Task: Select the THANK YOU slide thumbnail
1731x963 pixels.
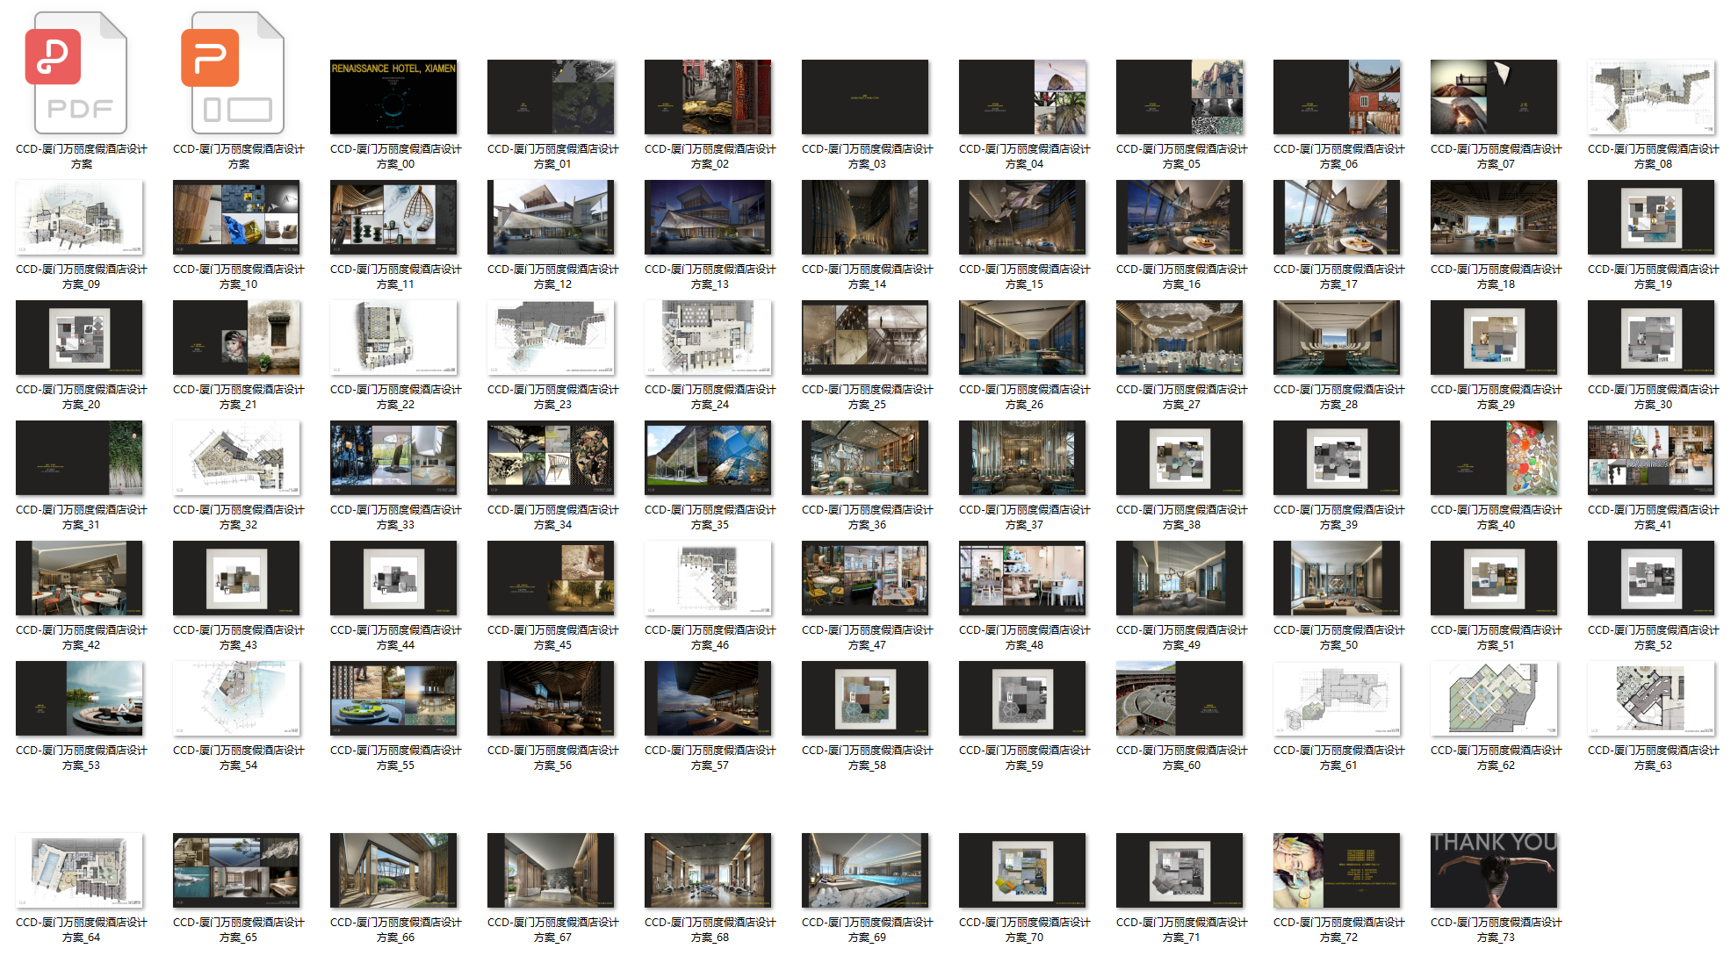Action: tap(1494, 870)
